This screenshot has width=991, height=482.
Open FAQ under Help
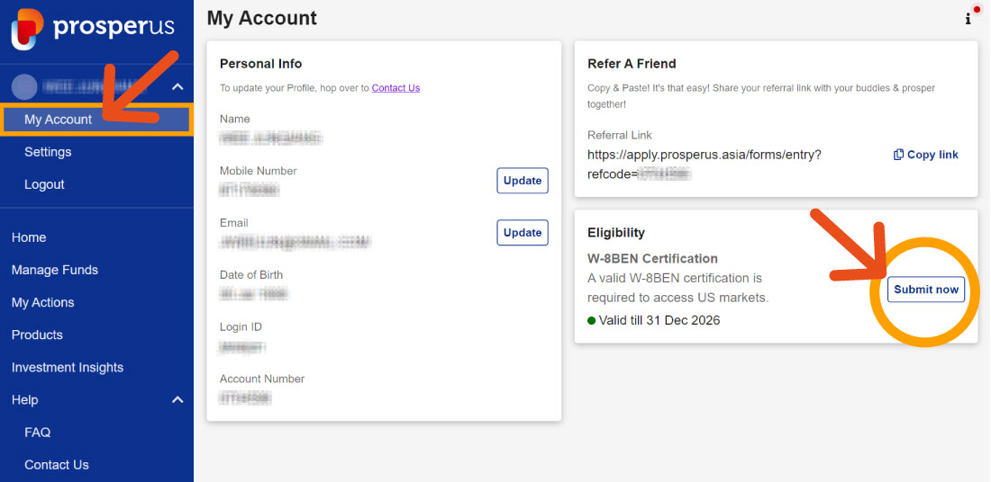(38, 433)
